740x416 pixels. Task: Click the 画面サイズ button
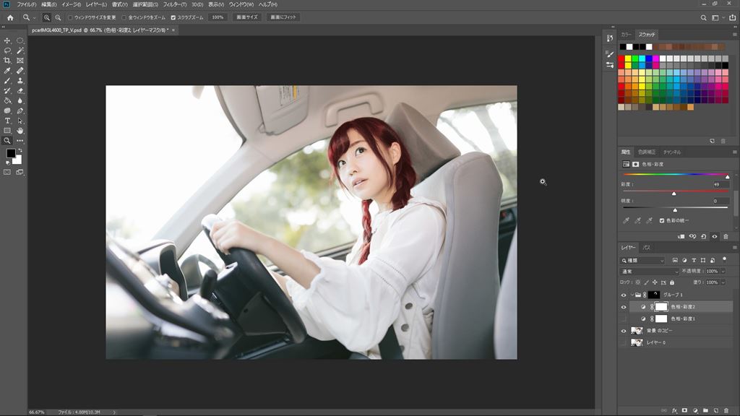247,17
